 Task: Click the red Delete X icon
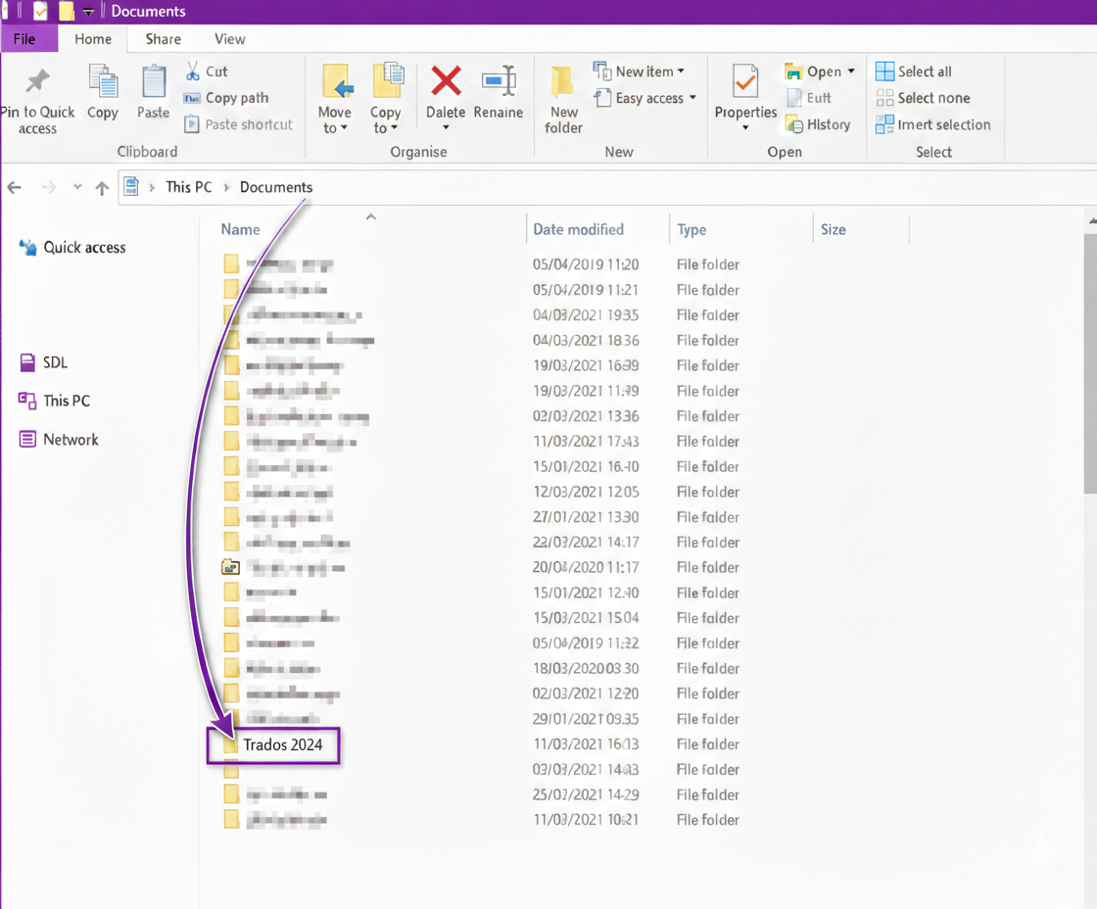[446, 80]
